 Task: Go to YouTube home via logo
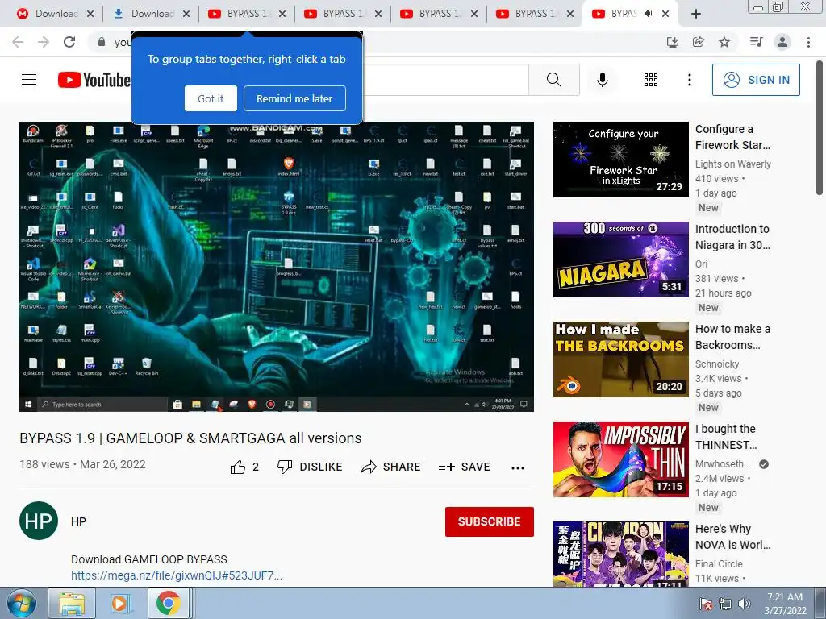pos(94,80)
